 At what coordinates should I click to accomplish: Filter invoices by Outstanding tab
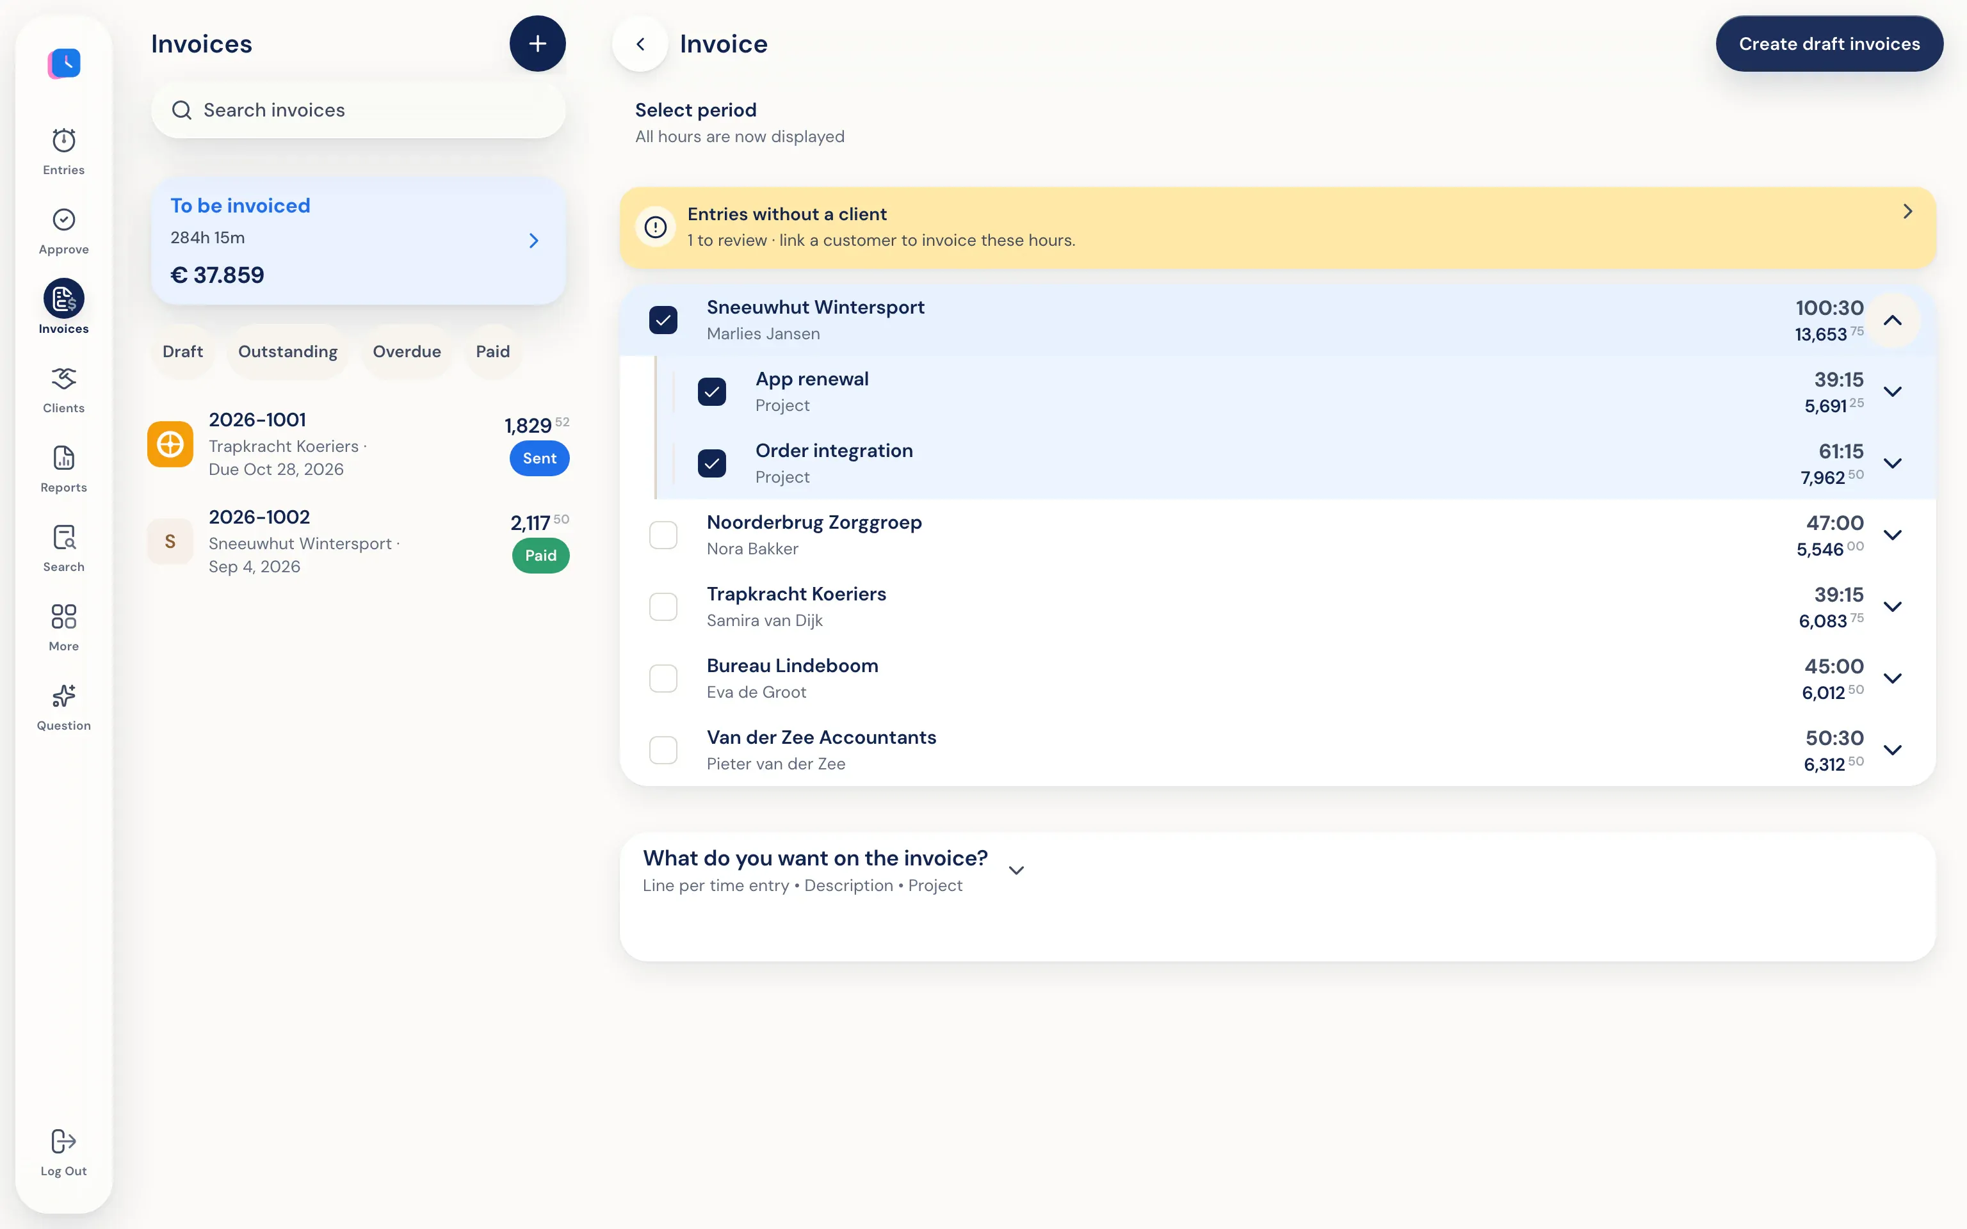coord(287,352)
